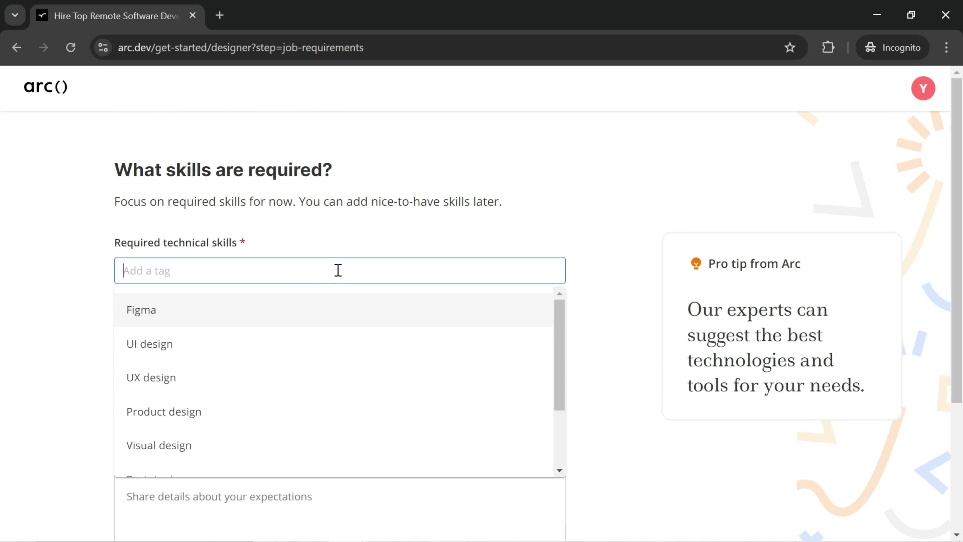The width and height of the screenshot is (963, 542).
Task: Click the arc() logo icon
Action: [45, 86]
